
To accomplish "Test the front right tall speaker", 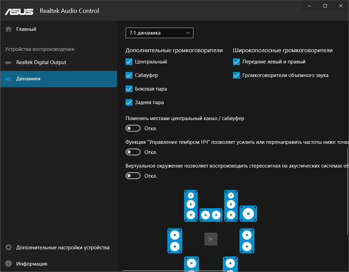I will pyautogui.click(x=231, y=206).
